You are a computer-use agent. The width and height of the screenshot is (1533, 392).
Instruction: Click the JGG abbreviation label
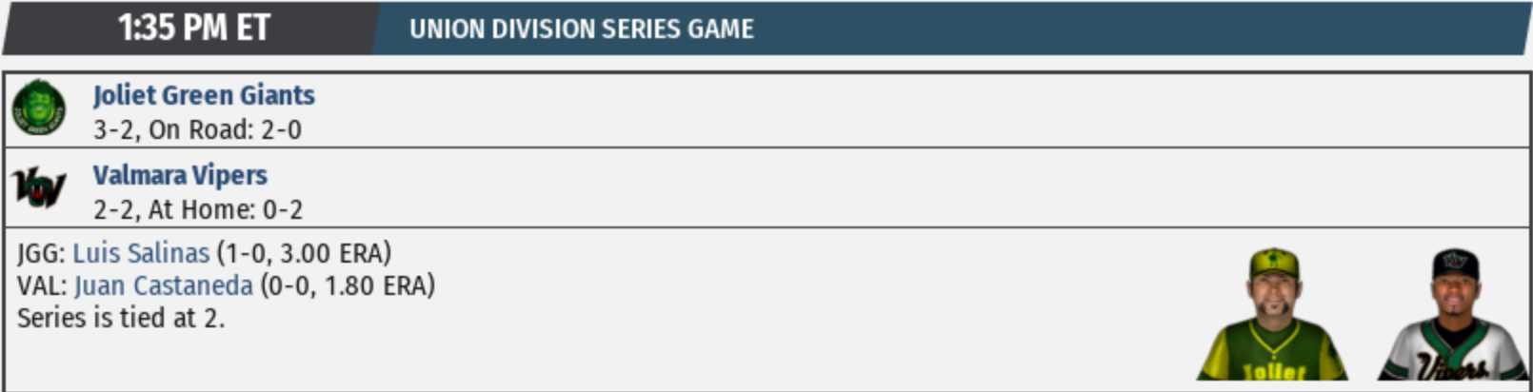pos(41,253)
